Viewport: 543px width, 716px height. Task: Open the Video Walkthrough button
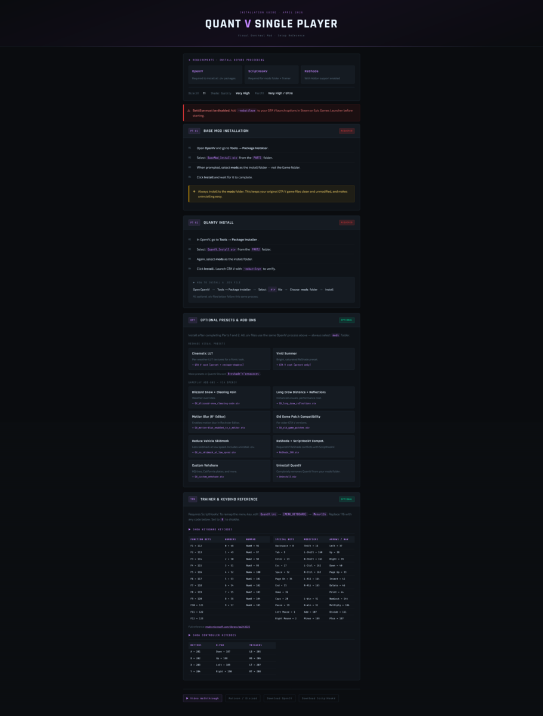pos(202,698)
